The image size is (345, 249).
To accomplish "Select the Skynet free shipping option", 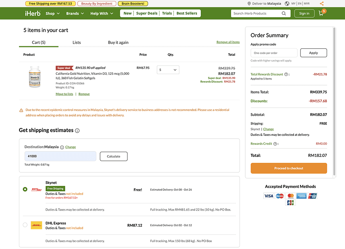I will [25, 189].
